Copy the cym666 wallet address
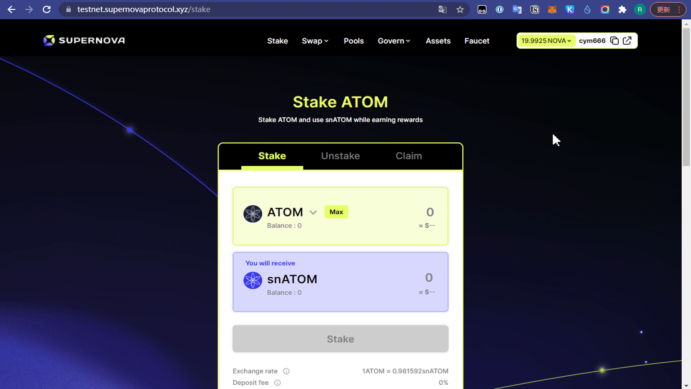691x389 pixels. pos(614,41)
